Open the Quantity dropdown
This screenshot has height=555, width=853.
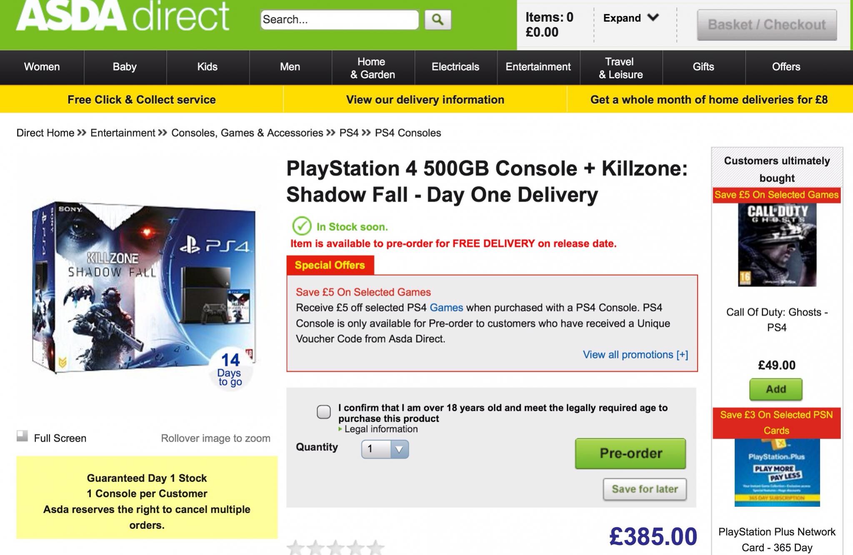pos(385,449)
